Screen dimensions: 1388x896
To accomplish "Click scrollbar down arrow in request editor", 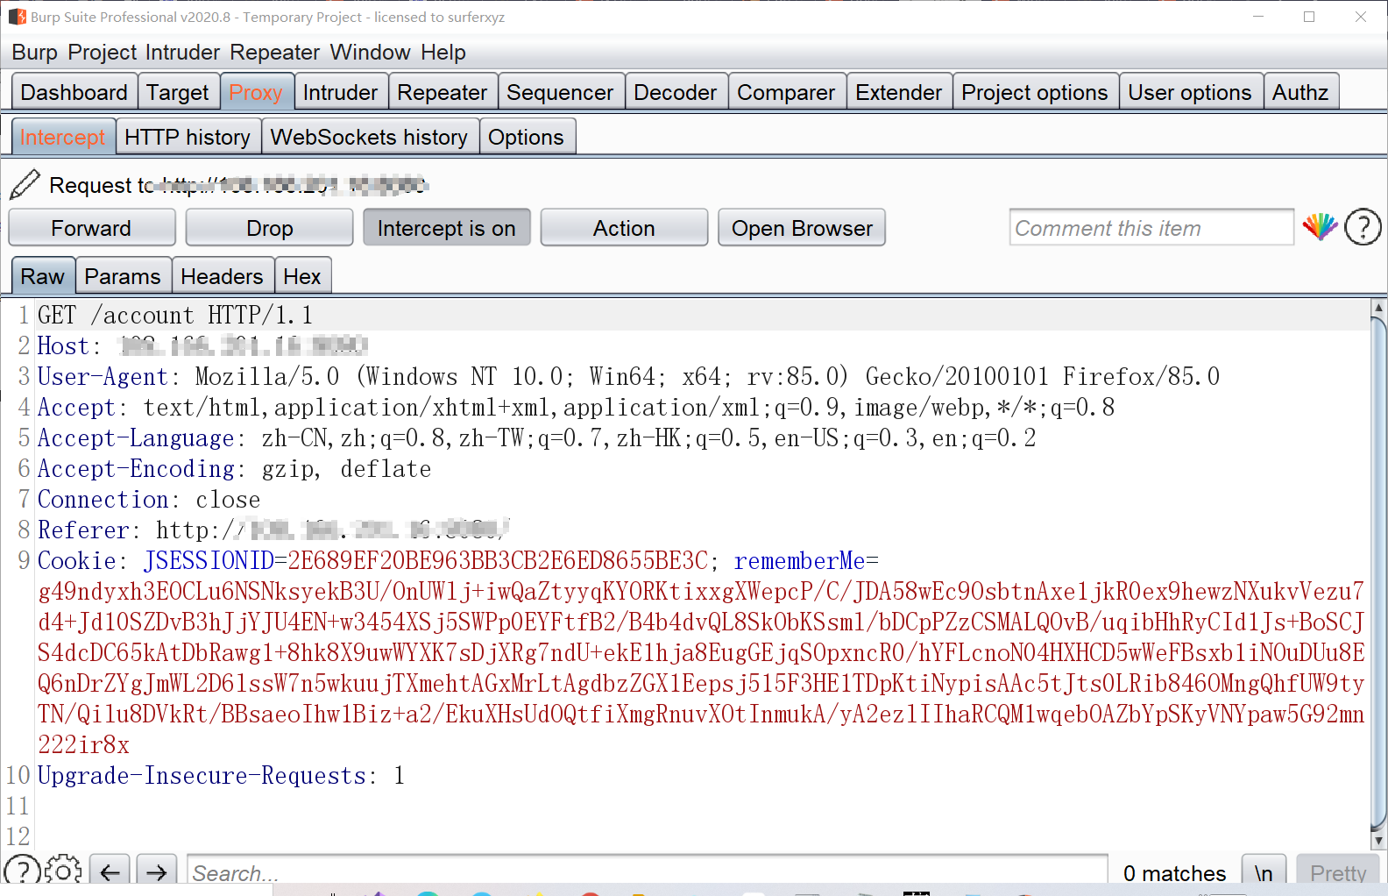I will coord(1378,840).
